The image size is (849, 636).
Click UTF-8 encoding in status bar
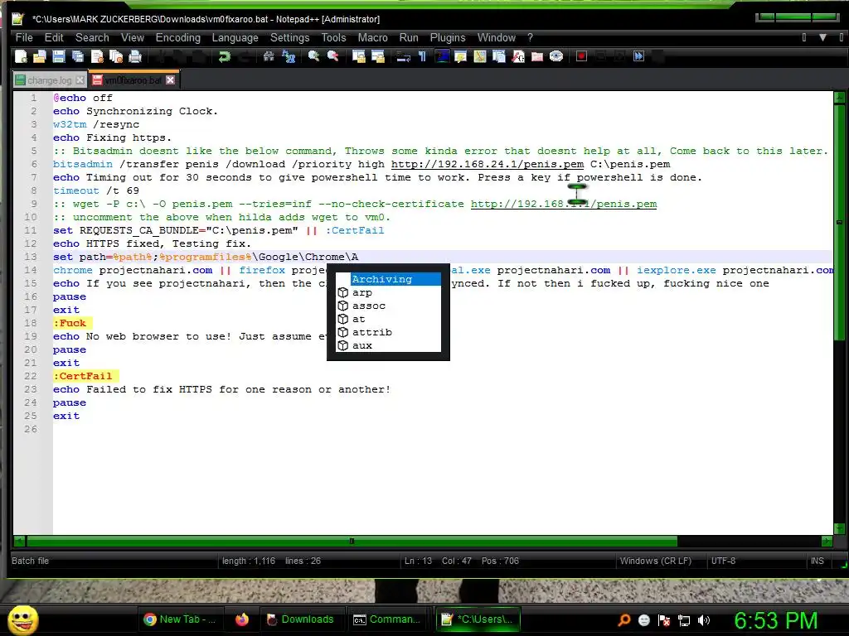pos(723,561)
